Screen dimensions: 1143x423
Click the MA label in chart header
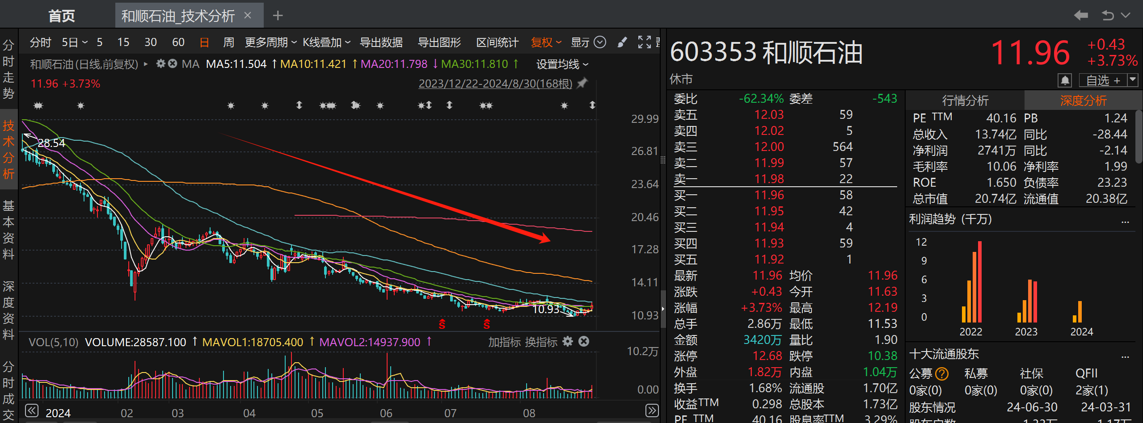pyautogui.click(x=190, y=64)
